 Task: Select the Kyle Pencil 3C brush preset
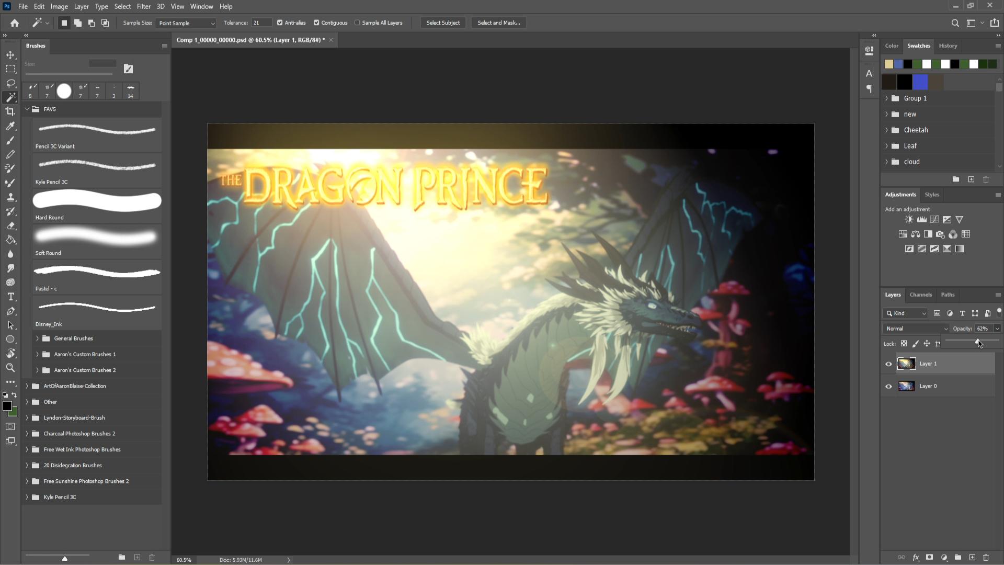[x=97, y=170]
